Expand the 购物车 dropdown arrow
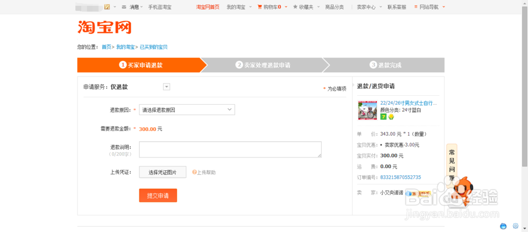528x232 pixels. pyautogui.click(x=286, y=7)
